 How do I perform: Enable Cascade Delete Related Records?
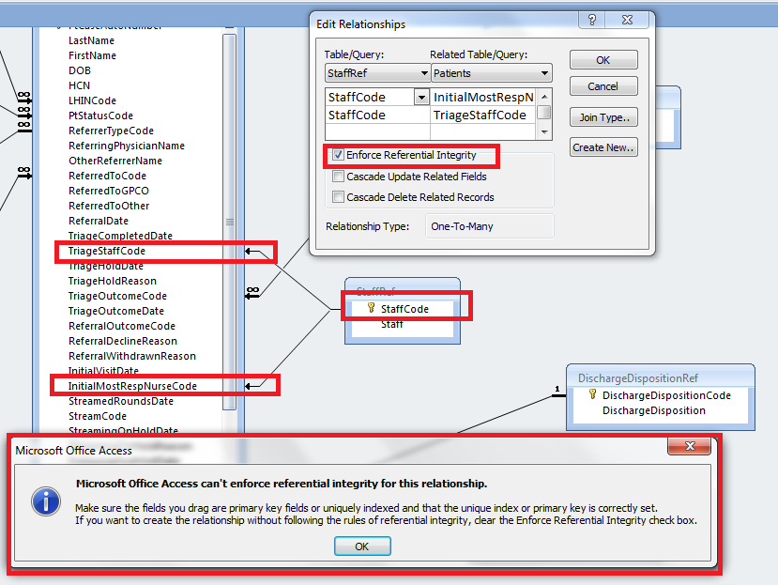(x=339, y=197)
